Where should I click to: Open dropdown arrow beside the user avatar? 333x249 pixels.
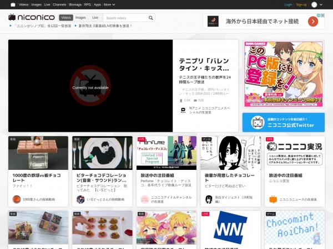322,4
